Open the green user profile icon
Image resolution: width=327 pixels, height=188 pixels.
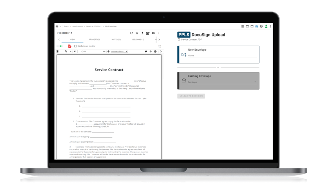[266, 27]
